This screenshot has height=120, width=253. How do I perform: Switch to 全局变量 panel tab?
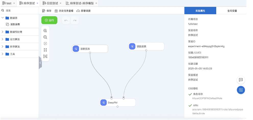[x=232, y=11]
